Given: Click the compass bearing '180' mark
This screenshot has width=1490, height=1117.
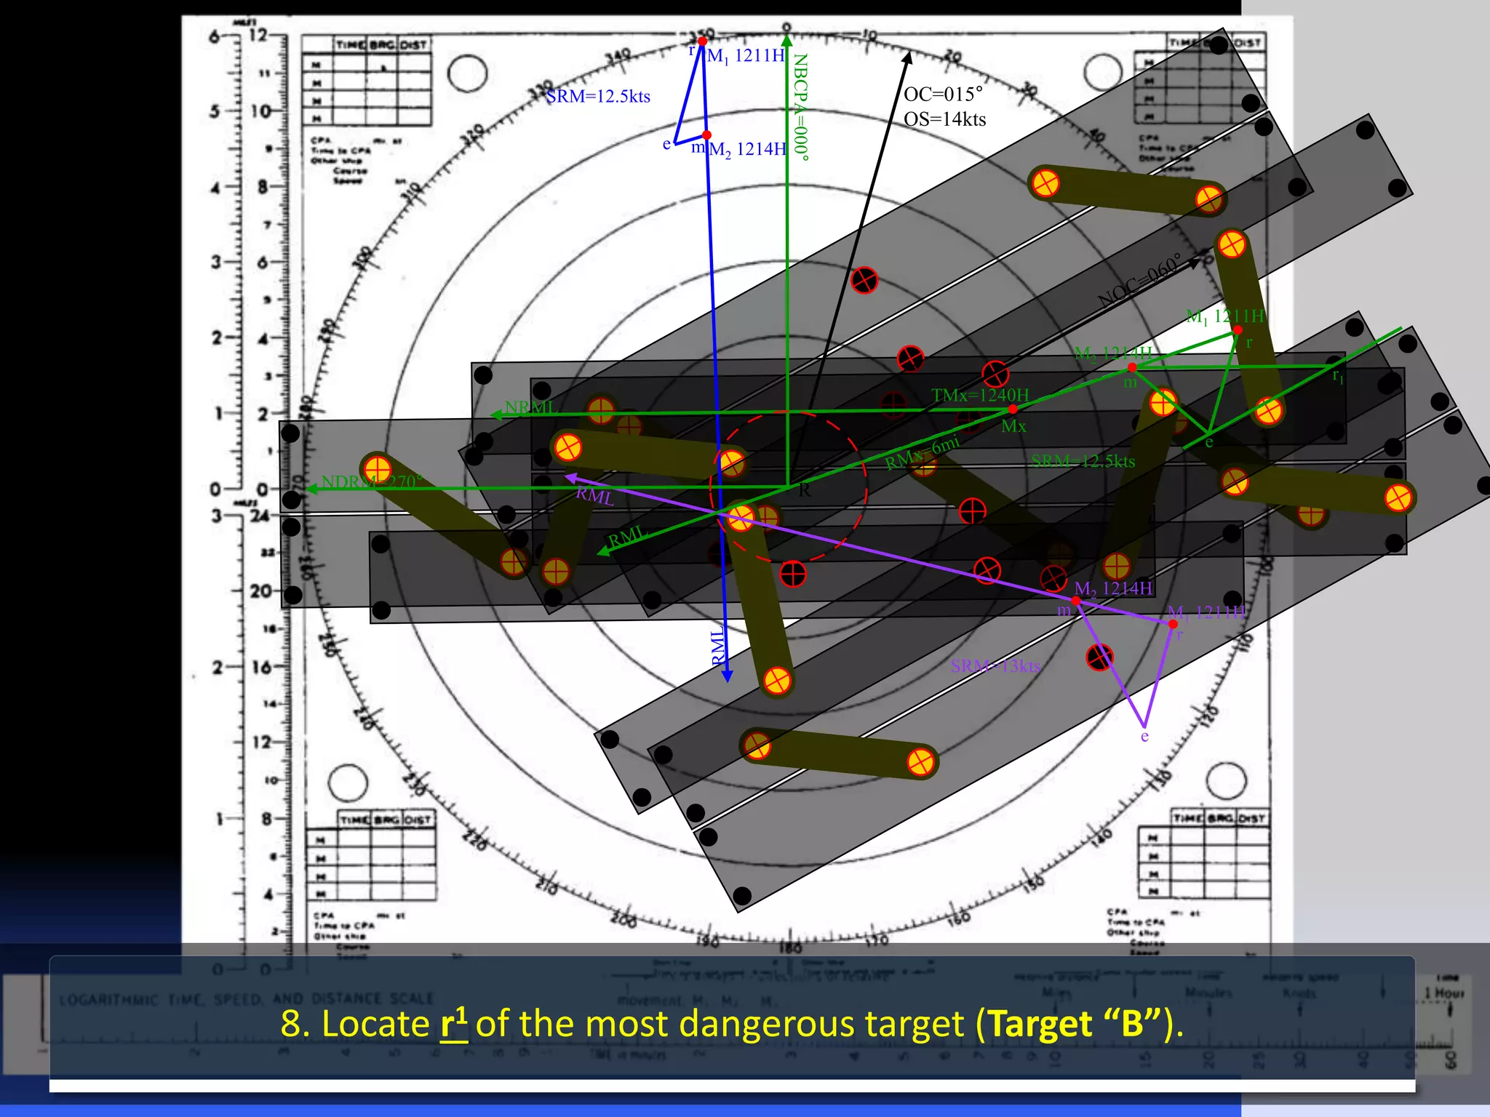Looking at the screenshot, I should (790, 948).
